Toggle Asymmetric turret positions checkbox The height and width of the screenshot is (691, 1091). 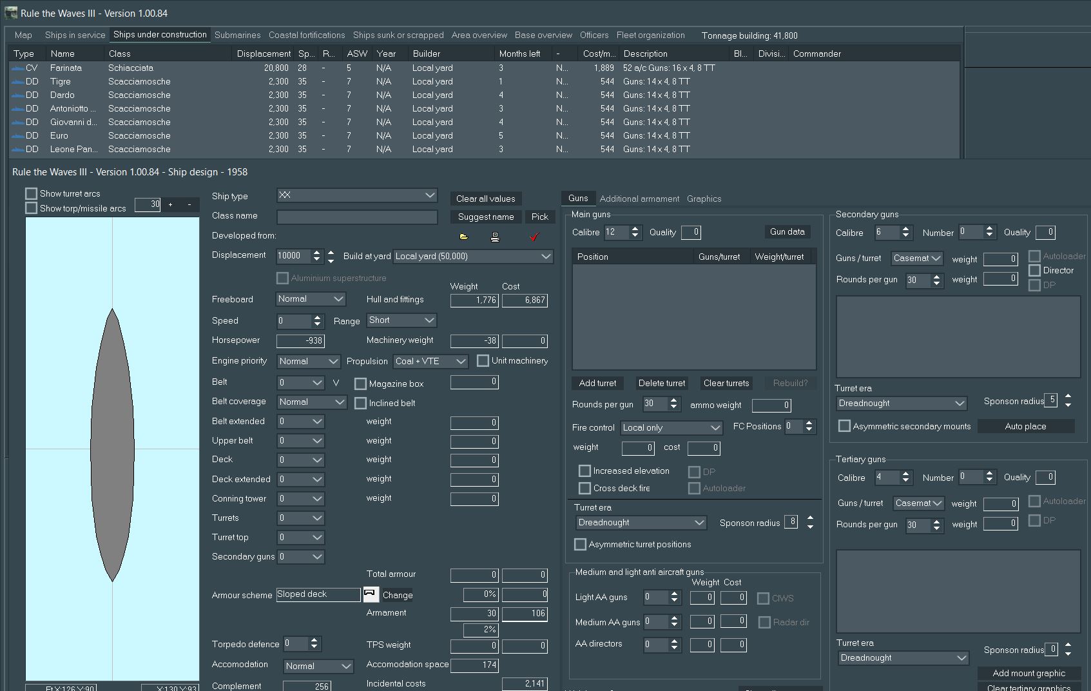coord(580,544)
